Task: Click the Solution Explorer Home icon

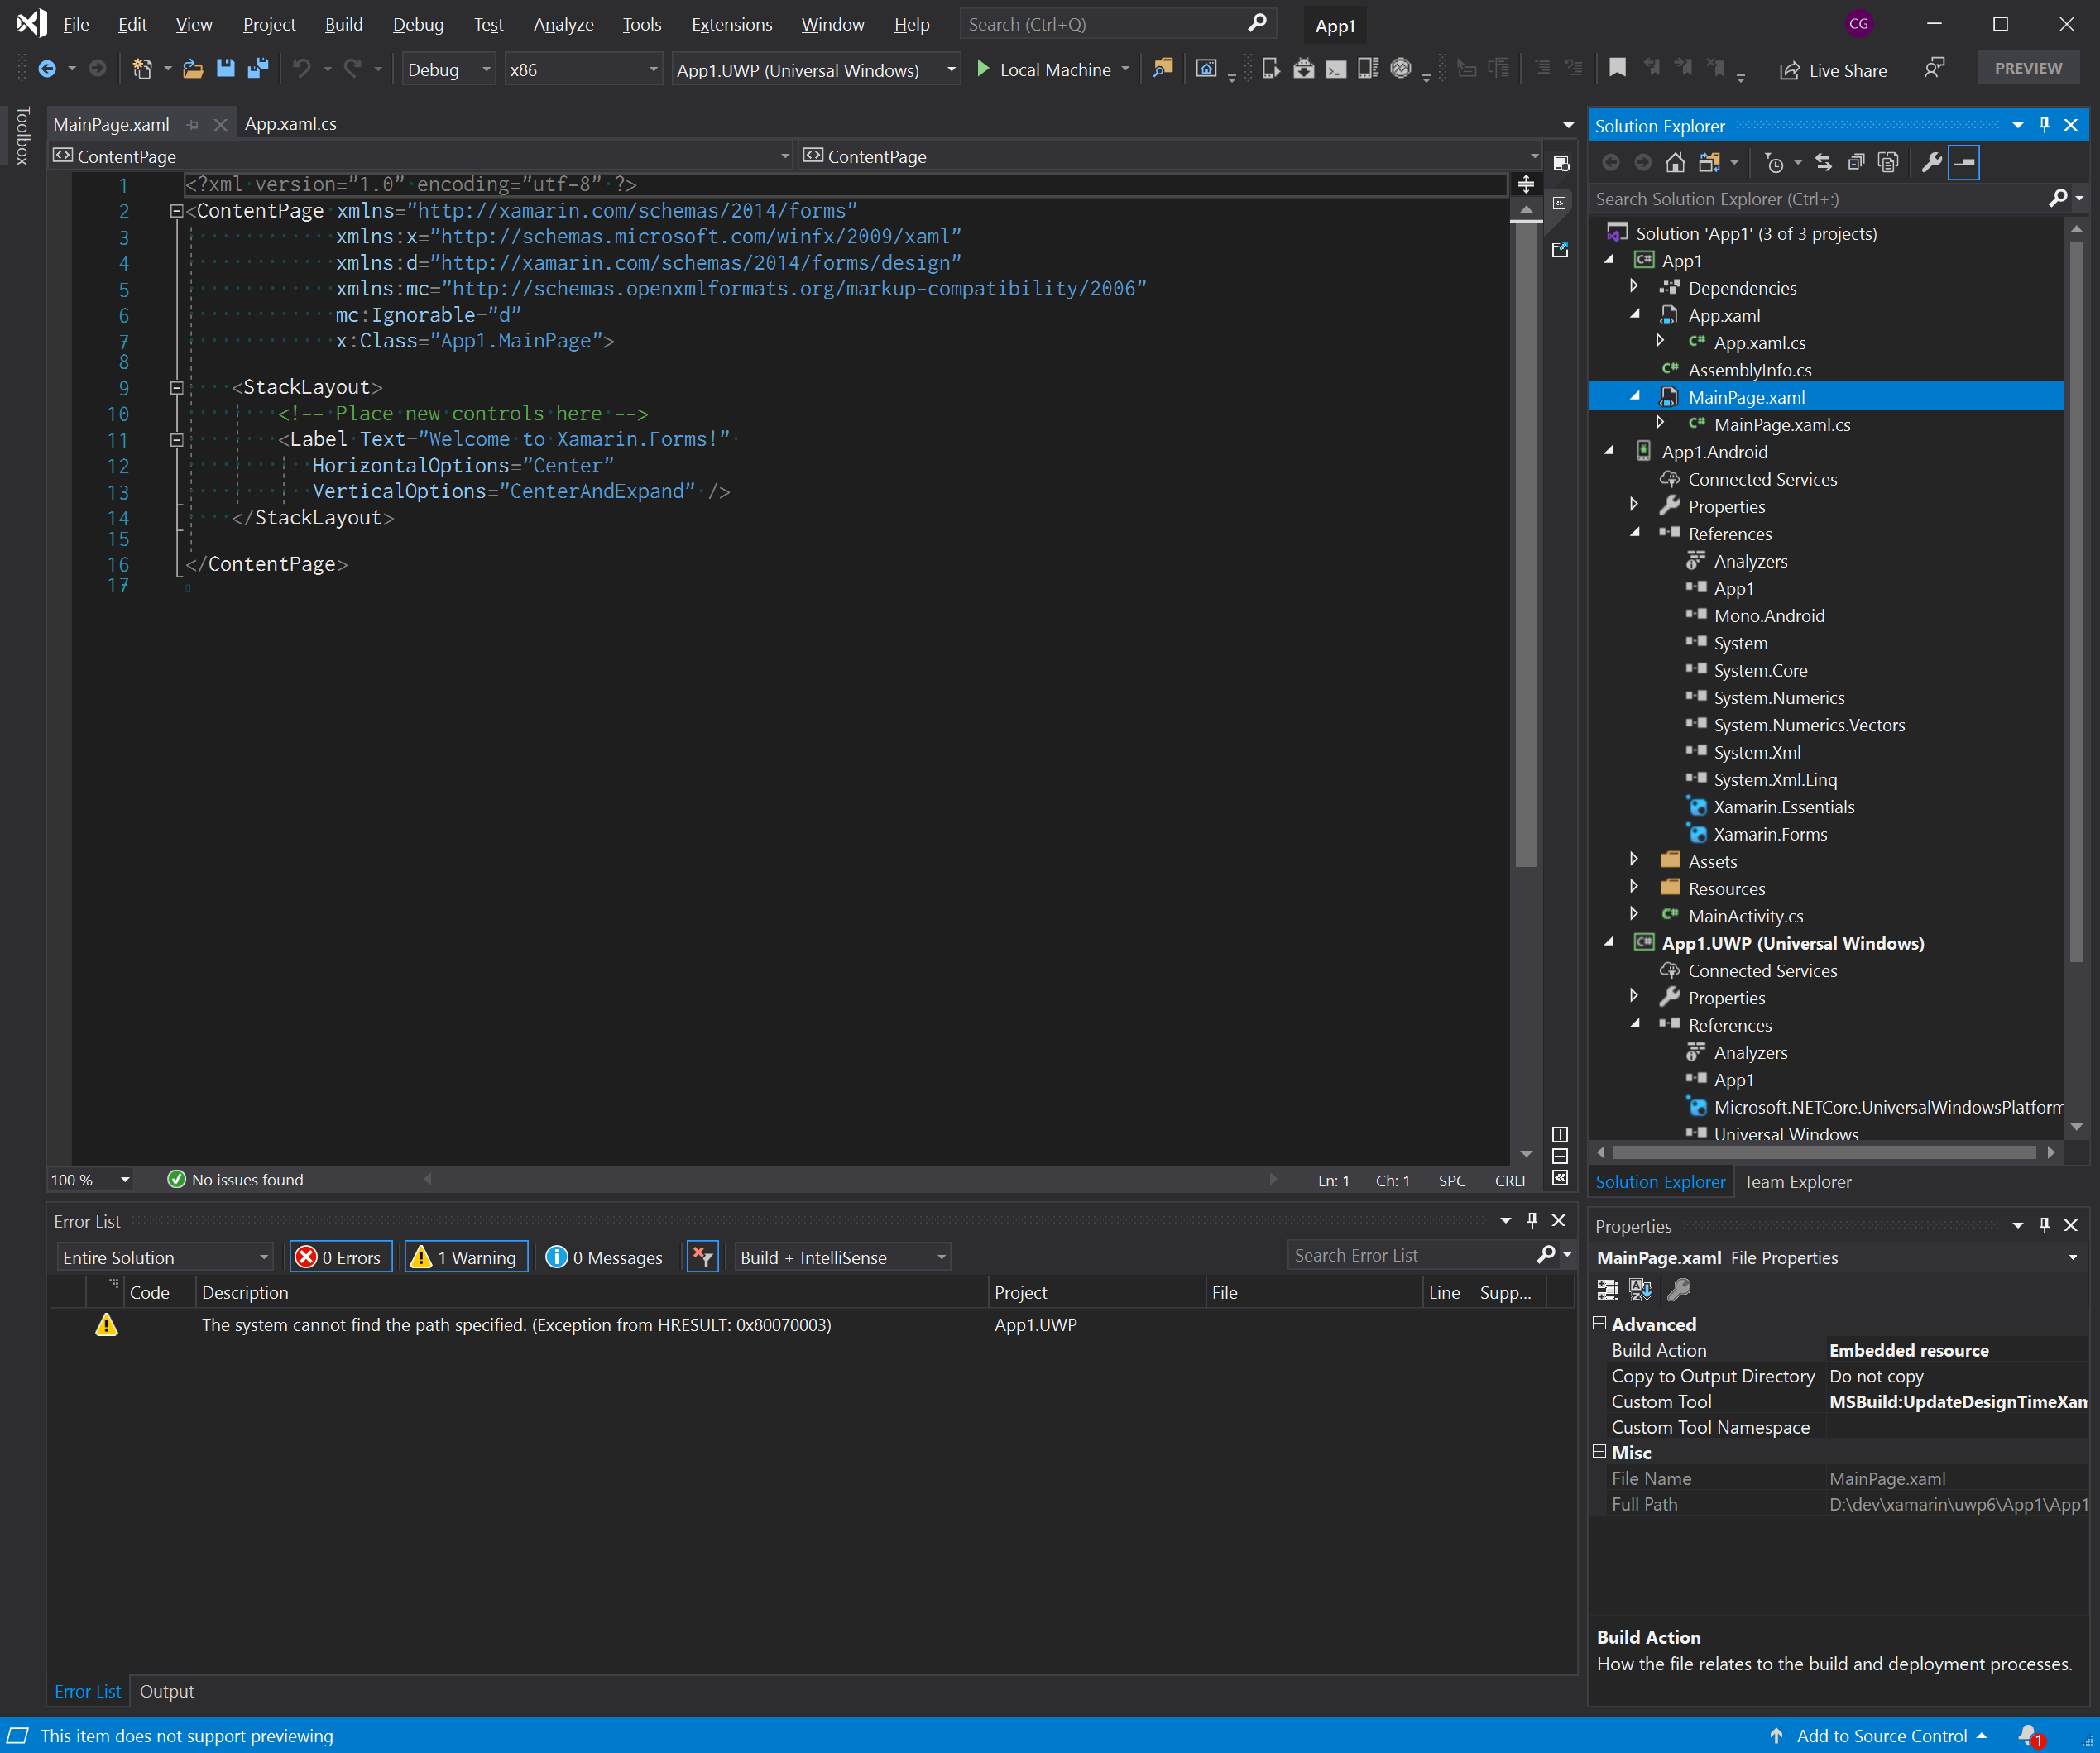Action: point(1675,162)
